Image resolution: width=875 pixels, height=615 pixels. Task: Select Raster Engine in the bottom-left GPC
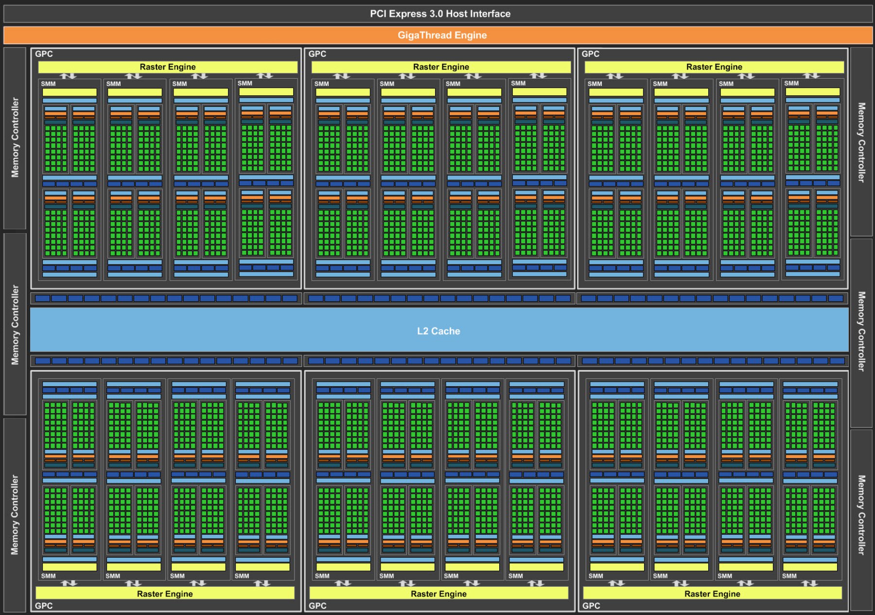coord(165,593)
